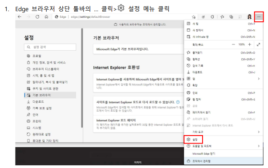
Task: Click the address bar edge://settings/defaultBrowser
Action: point(90,17)
